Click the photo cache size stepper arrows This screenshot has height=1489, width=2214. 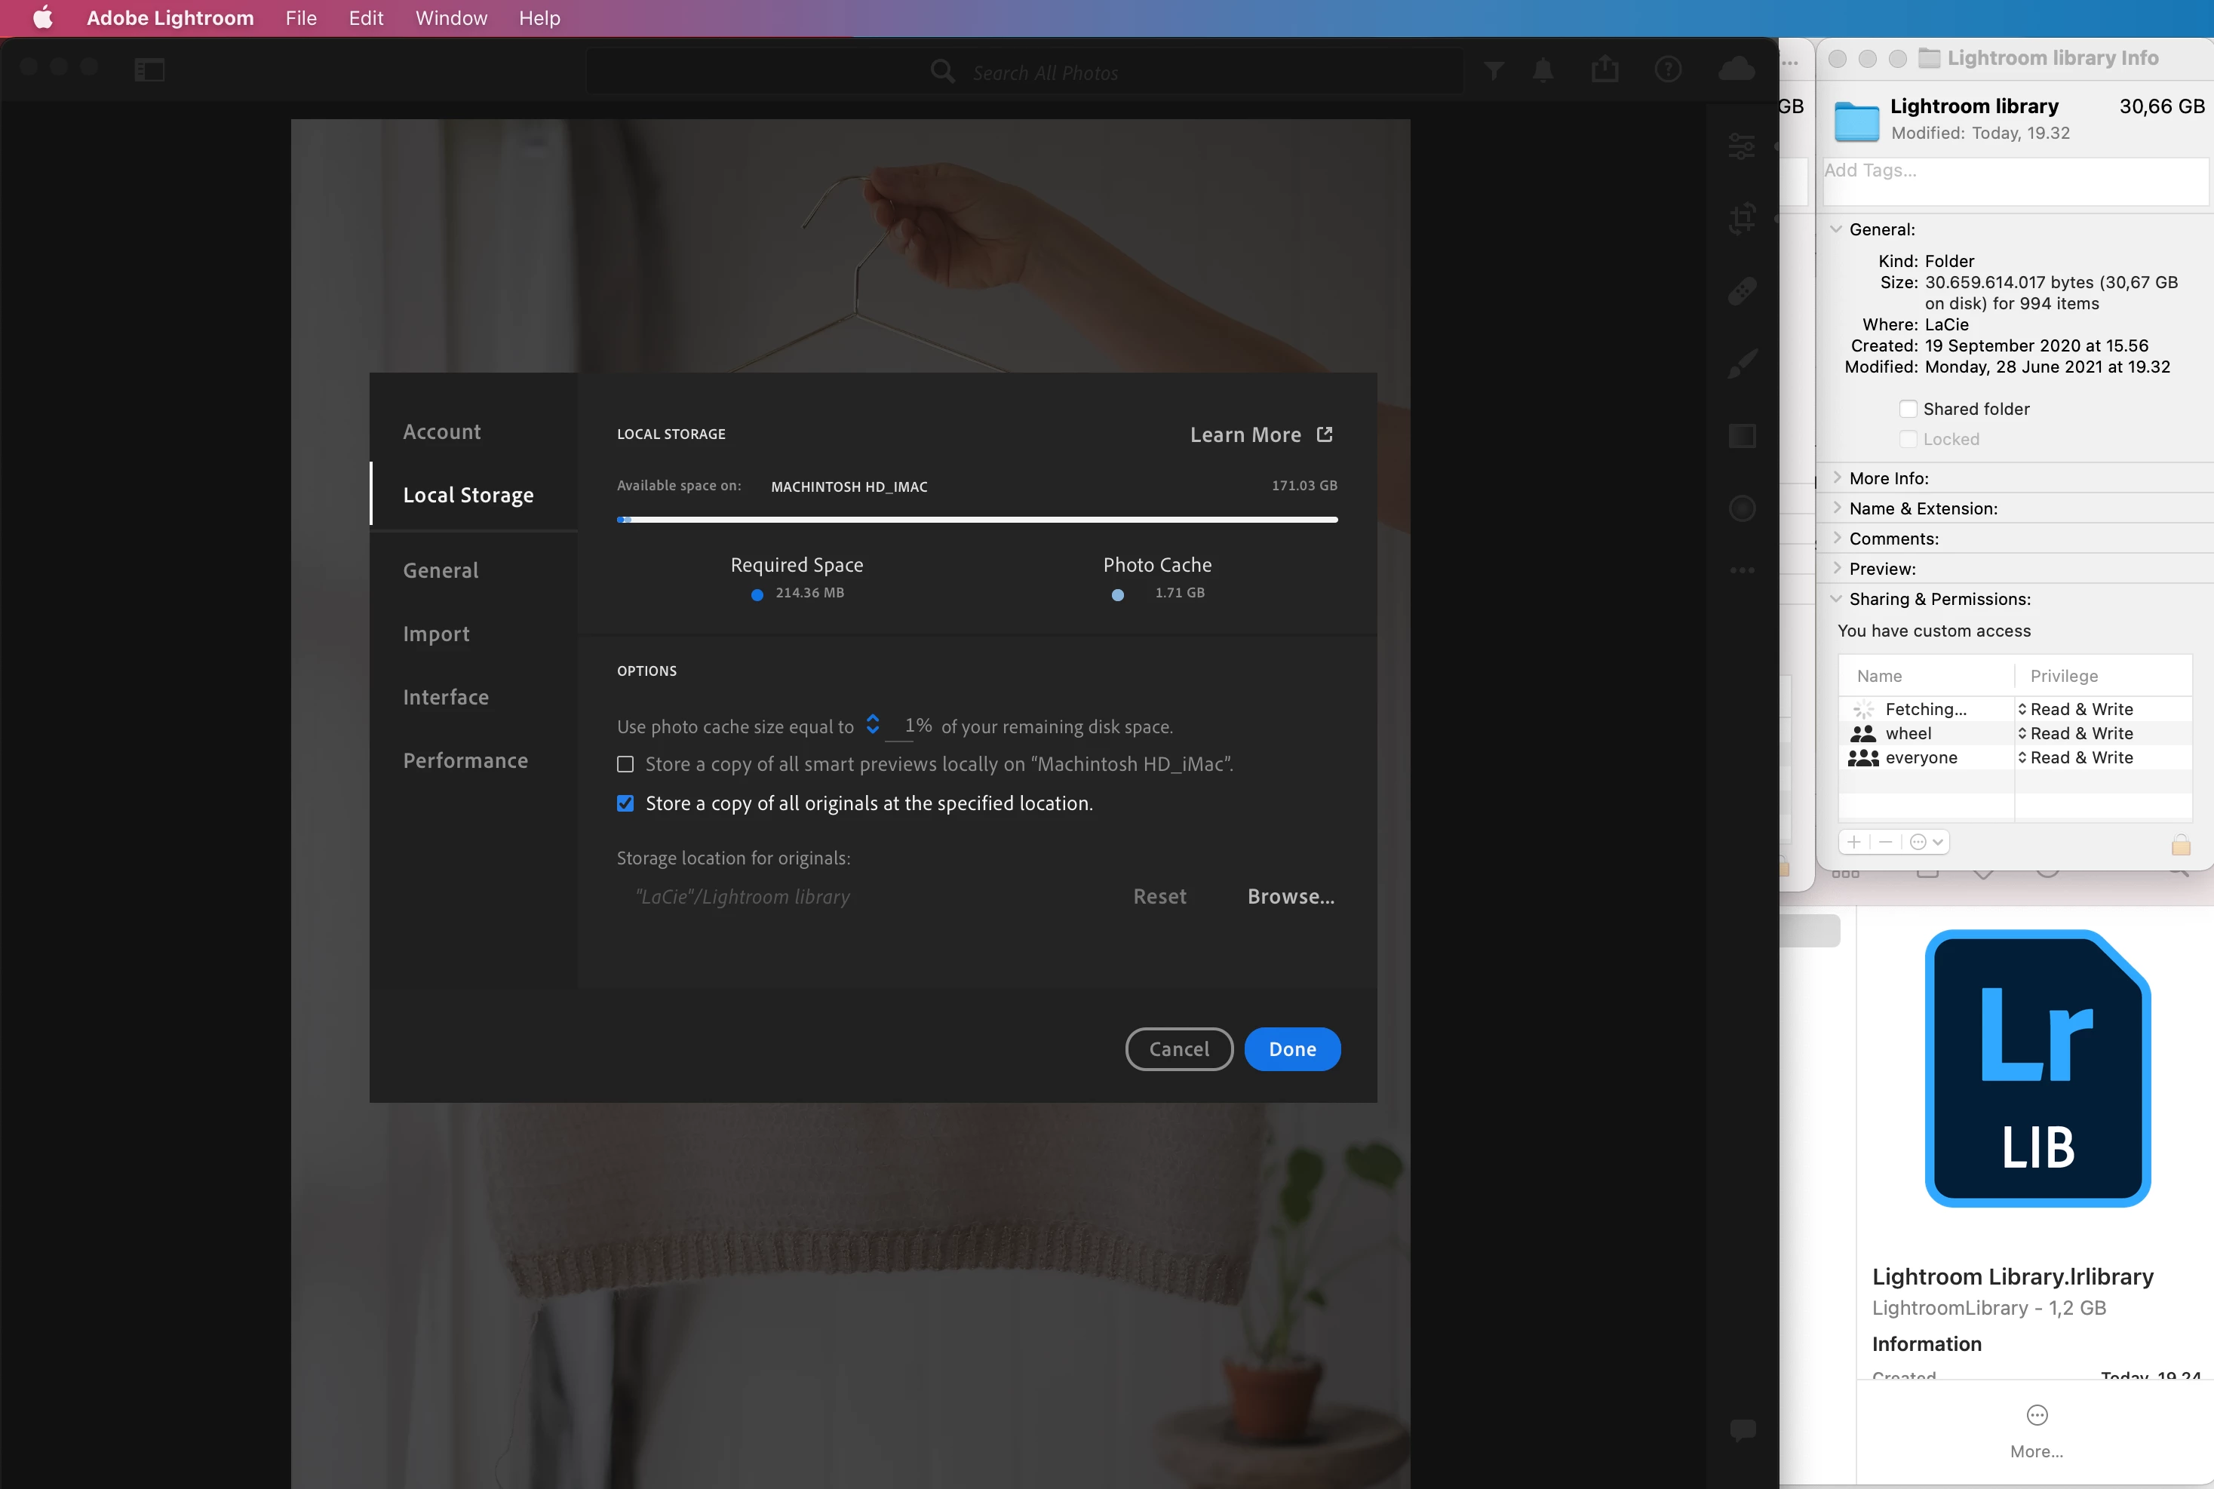pos(873,725)
